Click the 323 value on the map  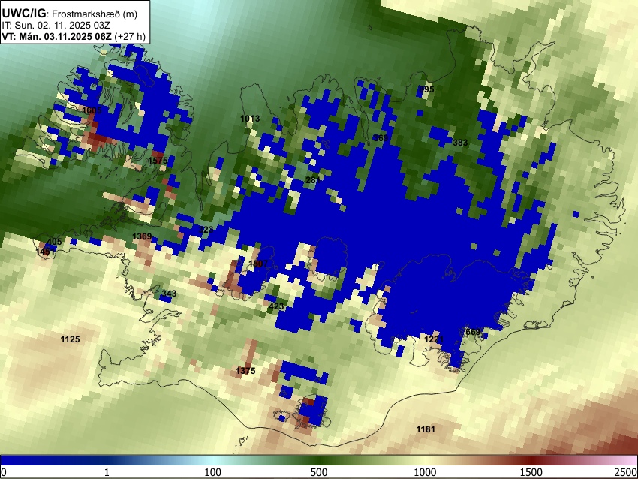point(206,230)
